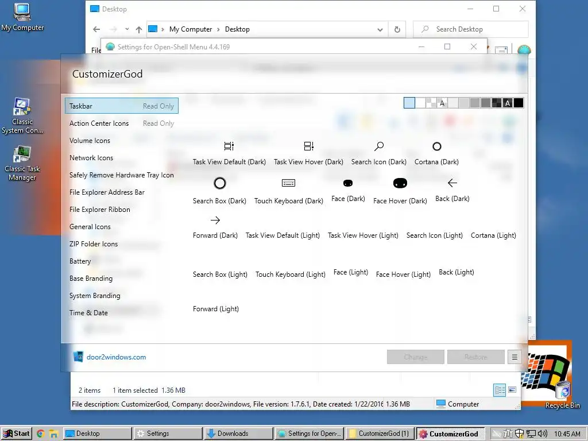
Task: Switch Explorer to details view icon
Action: [x=500, y=390]
